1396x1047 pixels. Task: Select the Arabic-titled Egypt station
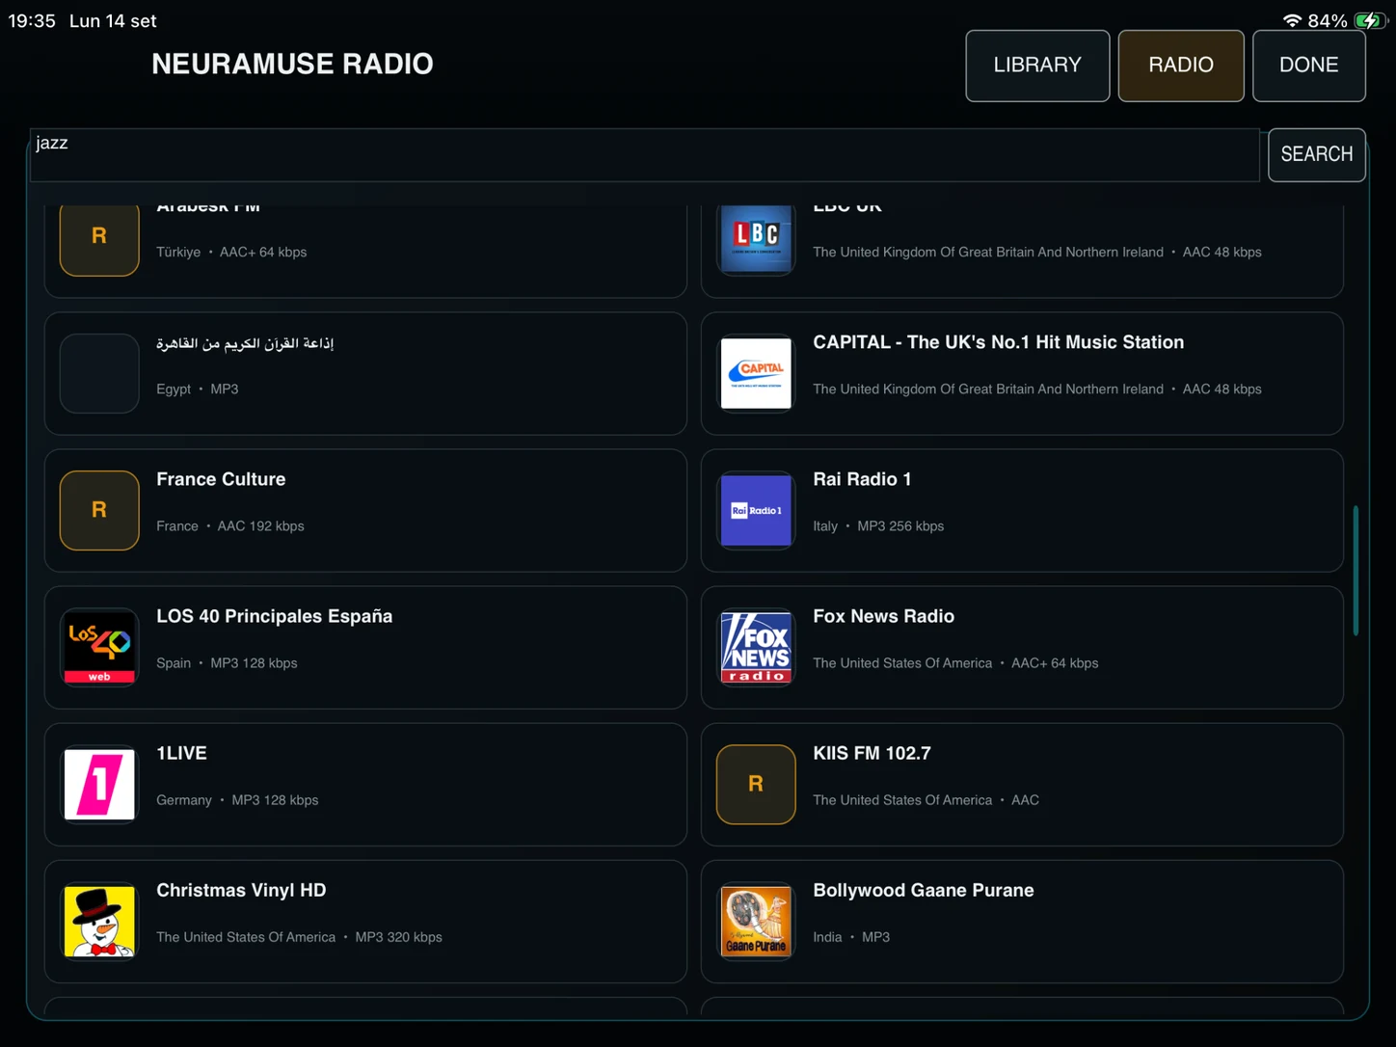coord(365,373)
